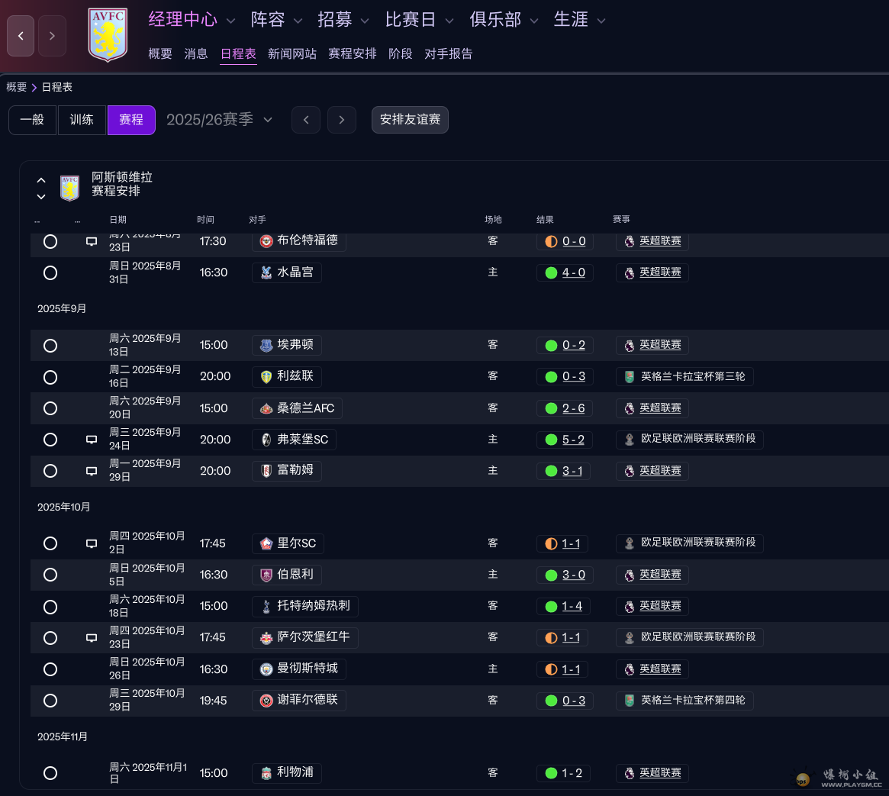Switch to the 新闻网站 tab

[292, 54]
